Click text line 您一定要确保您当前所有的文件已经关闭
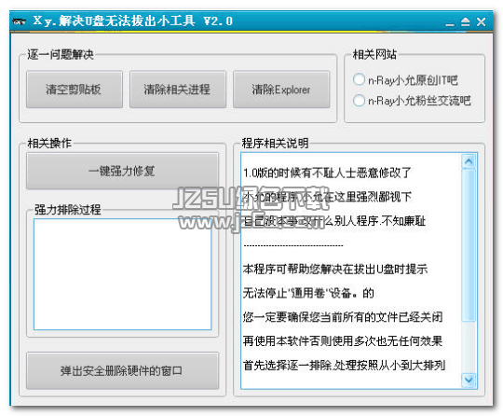 pyautogui.click(x=343, y=317)
